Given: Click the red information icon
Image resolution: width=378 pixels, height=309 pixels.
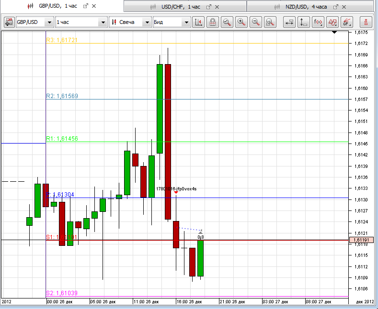Looking at the screenshot, I should tap(366, 22).
